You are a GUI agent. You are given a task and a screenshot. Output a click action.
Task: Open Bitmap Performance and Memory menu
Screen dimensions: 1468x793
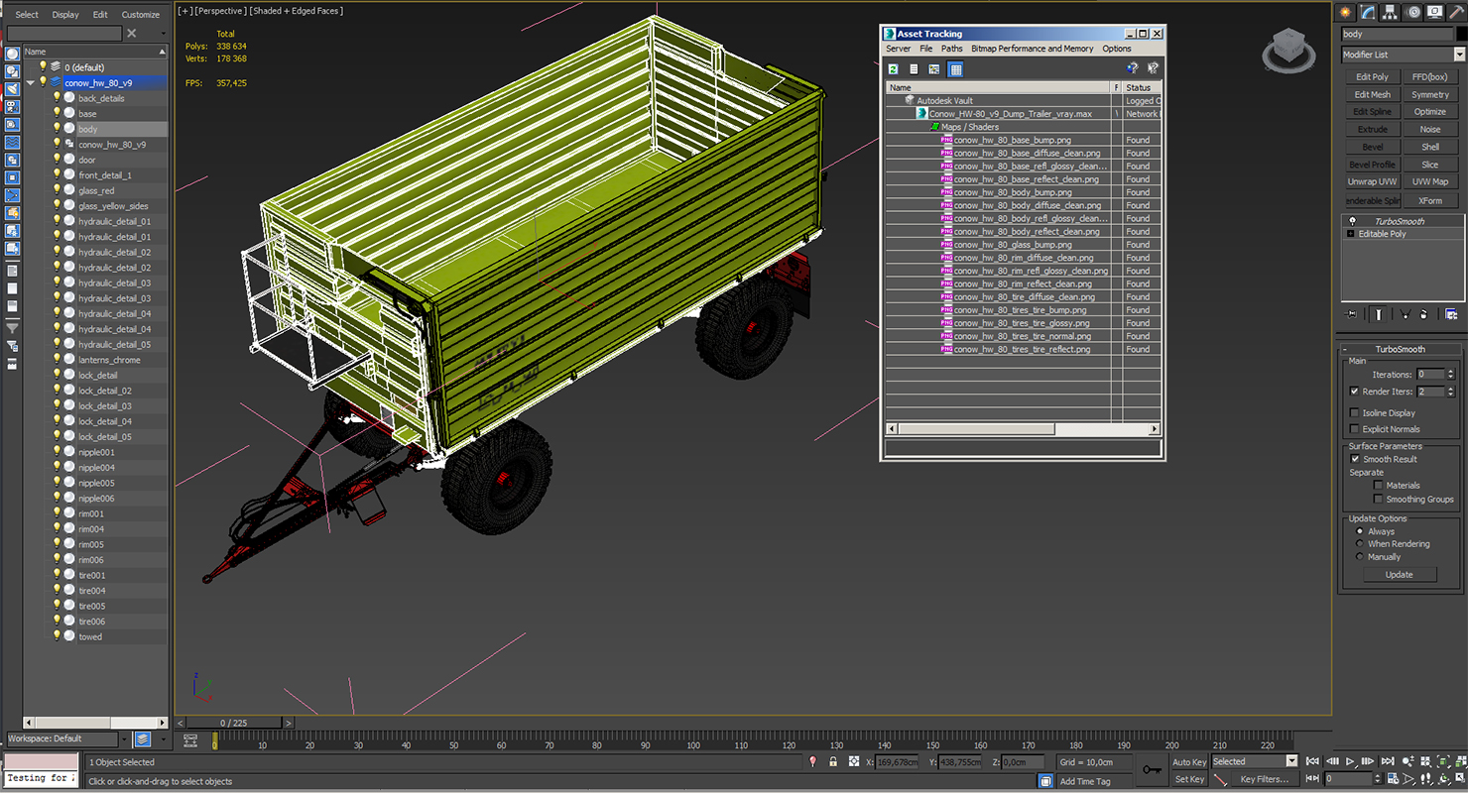coord(1032,49)
